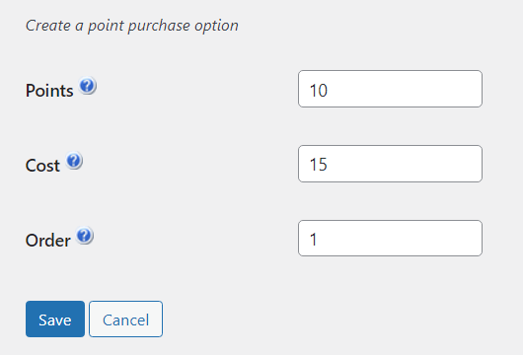Click the bold Cost label text
The height and width of the screenshot is (355, 523).
[x=42, y=166]
